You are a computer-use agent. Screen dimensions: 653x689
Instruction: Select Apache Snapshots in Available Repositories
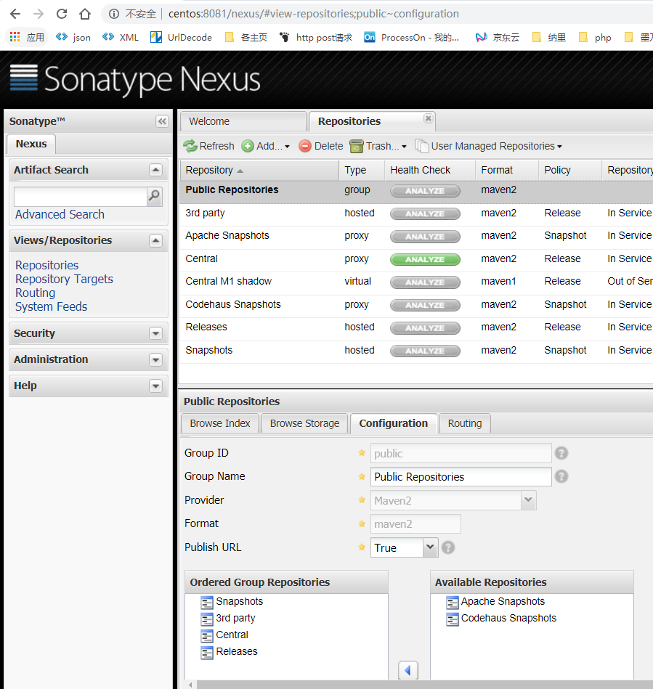[x=502, y=601]
